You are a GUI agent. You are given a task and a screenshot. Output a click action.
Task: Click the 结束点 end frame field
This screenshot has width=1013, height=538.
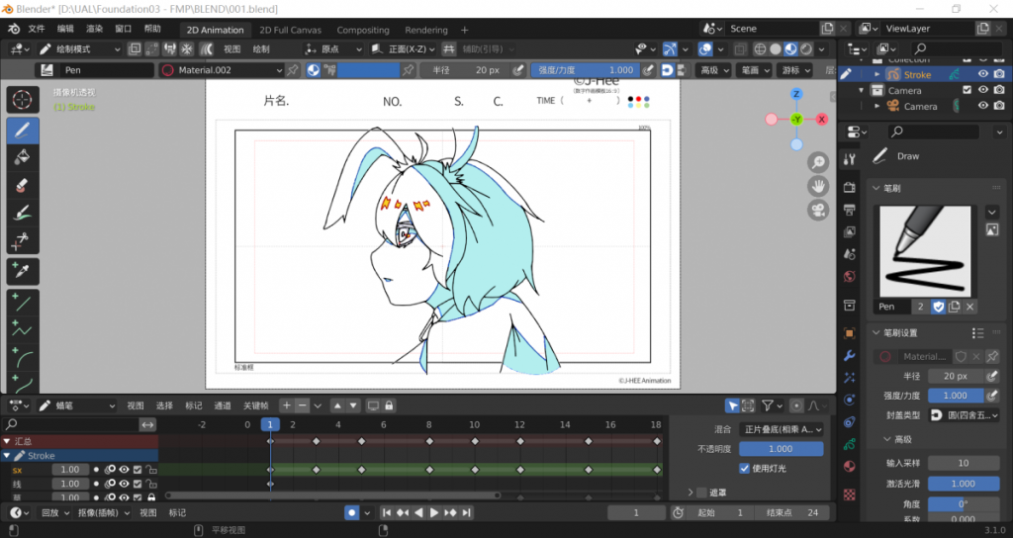click(x=794, y=513)
